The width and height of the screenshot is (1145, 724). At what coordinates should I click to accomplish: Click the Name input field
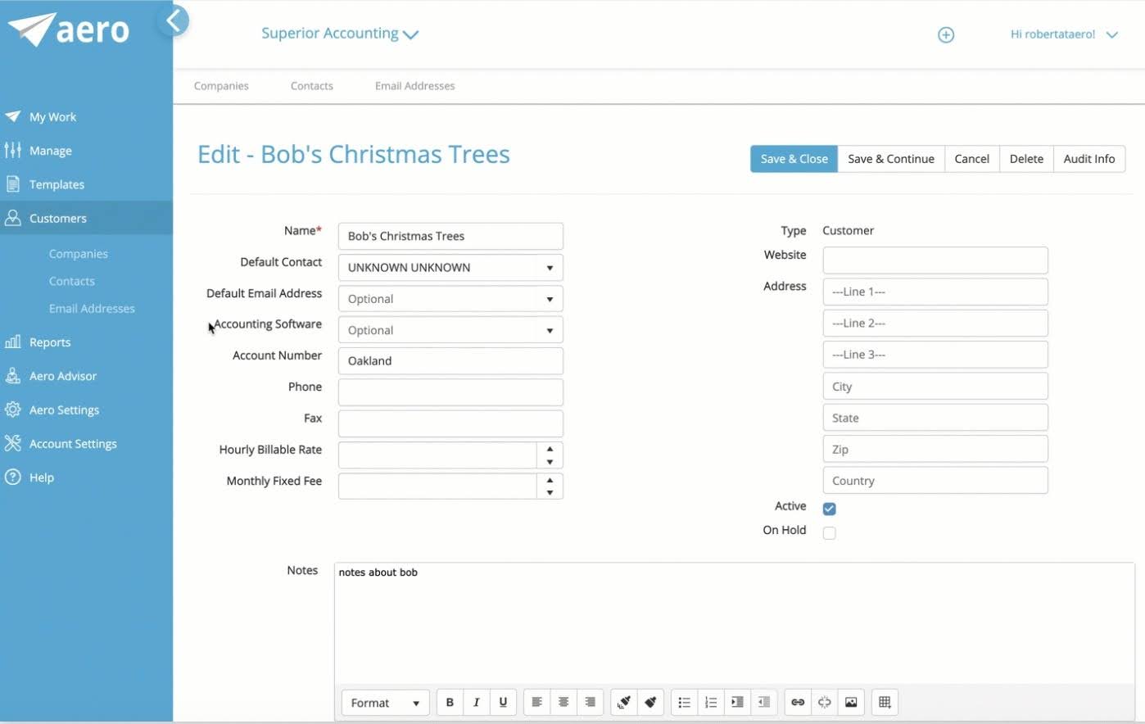pos(450,236)
